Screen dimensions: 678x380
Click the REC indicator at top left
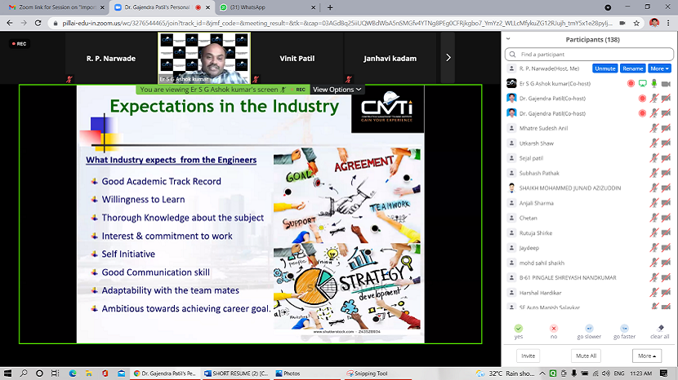tap(19, 43)
